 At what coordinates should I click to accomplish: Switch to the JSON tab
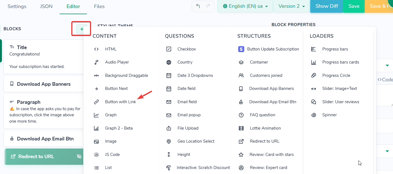[x=46, y=6]
